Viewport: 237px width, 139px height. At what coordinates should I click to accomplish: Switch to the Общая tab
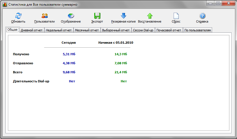click(x=12, y=30)
